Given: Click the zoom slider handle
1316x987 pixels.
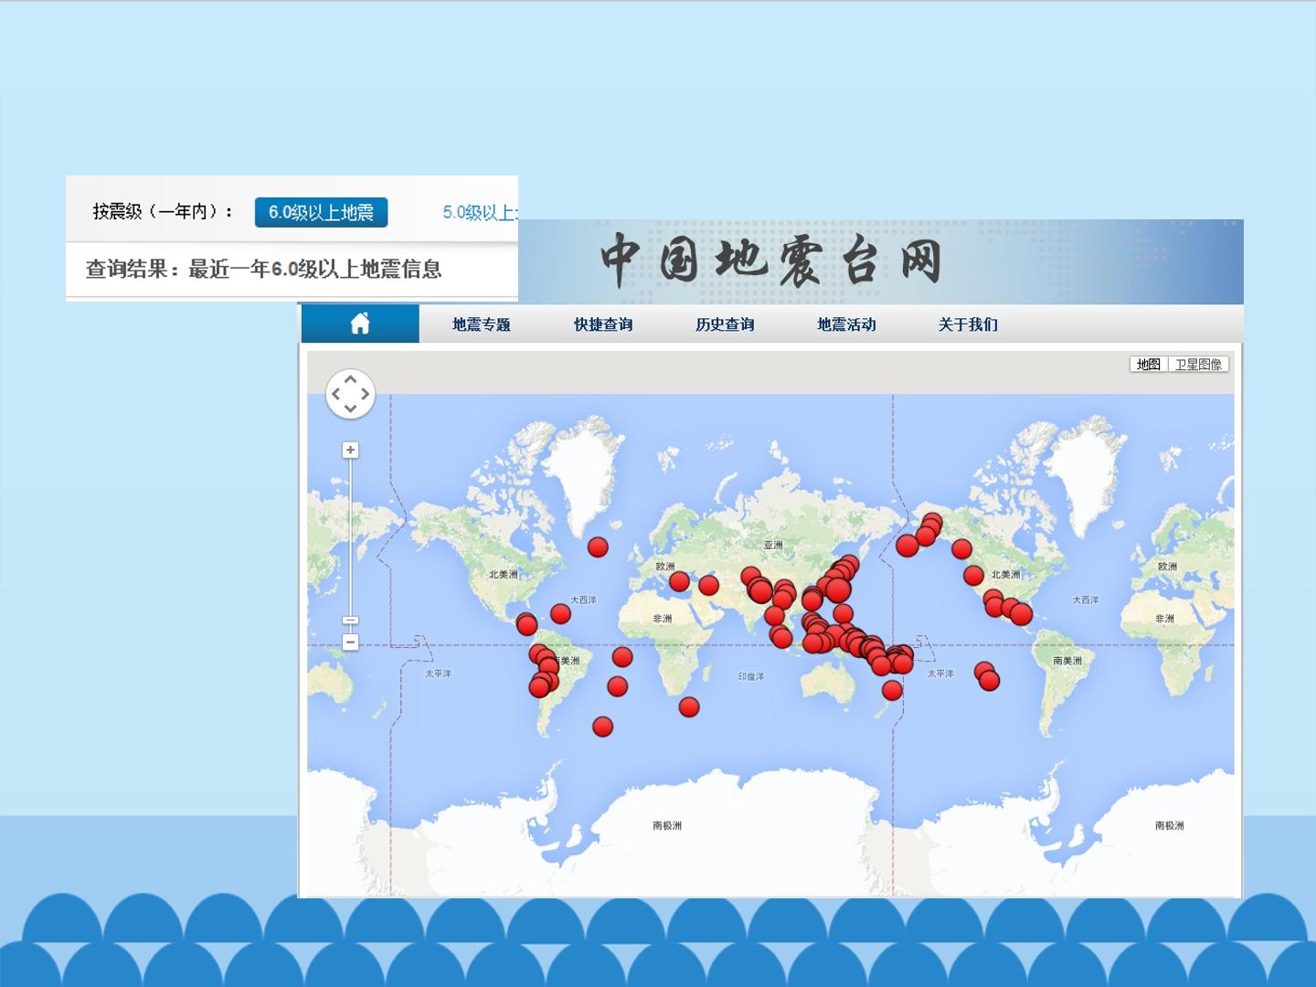Looking at the screenshot, I should (350, 621).
